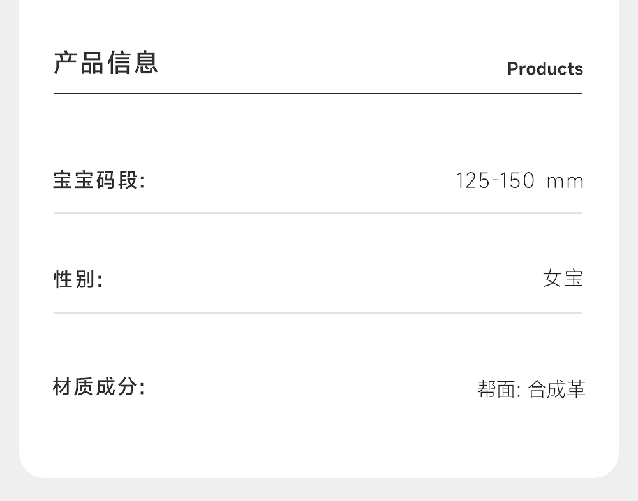Click the 女宝 gender value

563,279
